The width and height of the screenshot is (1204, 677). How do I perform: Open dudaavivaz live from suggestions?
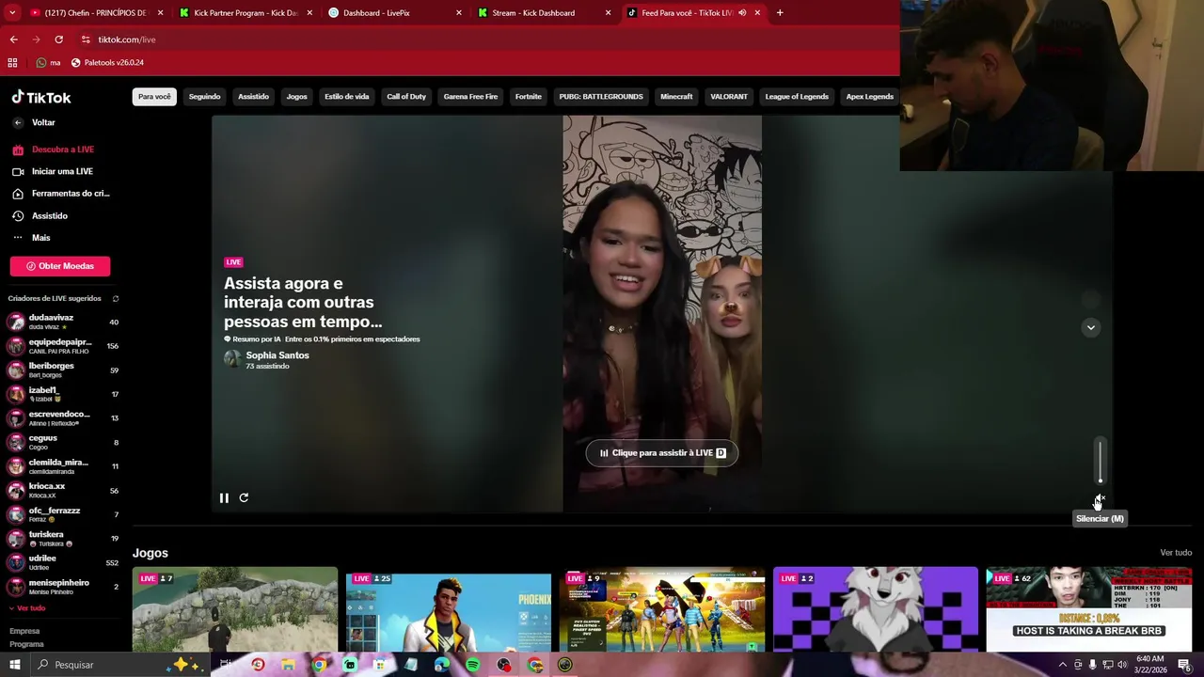64,323
